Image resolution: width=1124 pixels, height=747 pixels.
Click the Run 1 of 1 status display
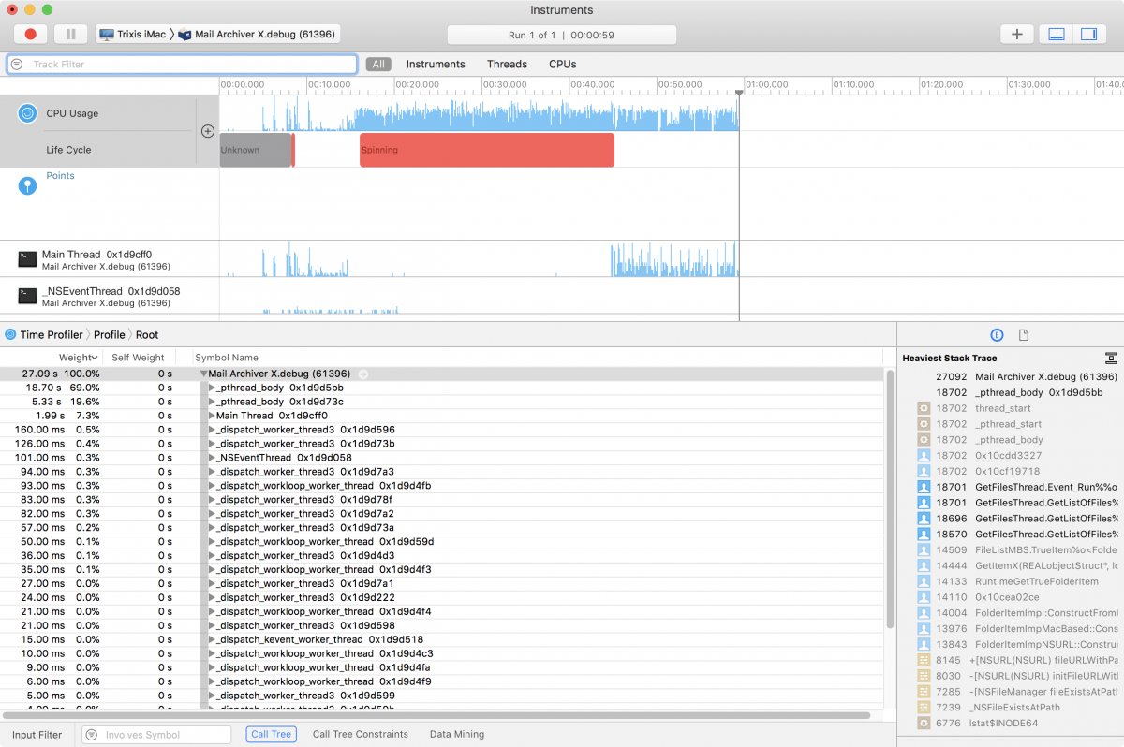(562, 35)
